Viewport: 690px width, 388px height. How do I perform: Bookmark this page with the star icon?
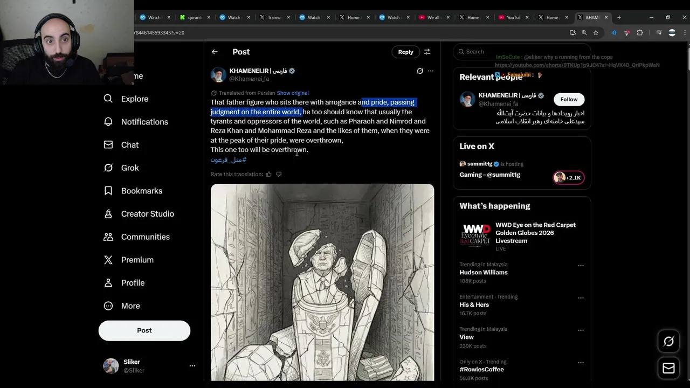(x=596, y=33)
